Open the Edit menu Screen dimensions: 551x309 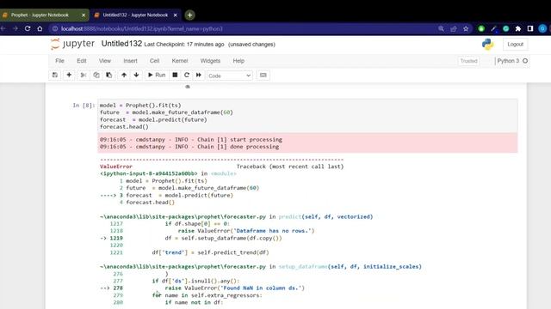(82, 61)
